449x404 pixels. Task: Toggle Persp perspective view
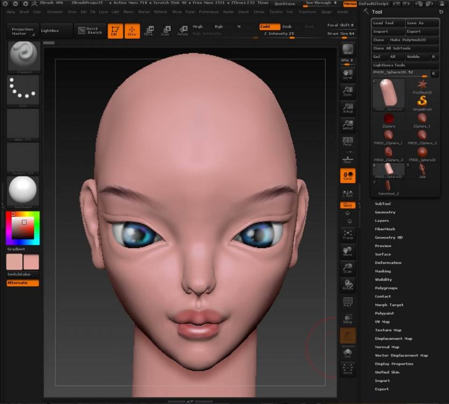[x=348, y=141]
